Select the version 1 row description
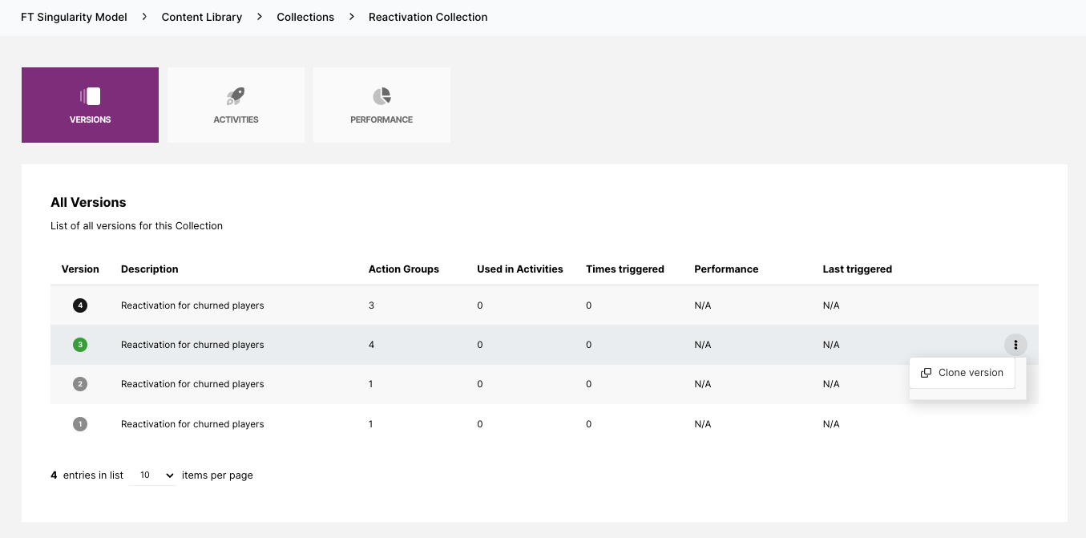Screen dimensions: 1086x538 click(192, 424)
